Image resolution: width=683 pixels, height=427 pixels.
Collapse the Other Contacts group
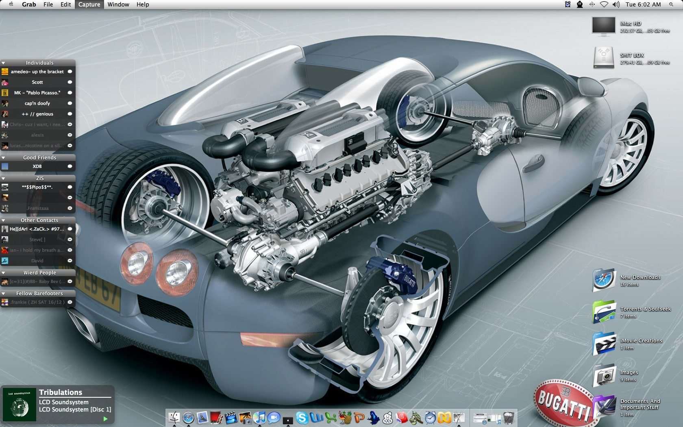(x=3, y=220)
